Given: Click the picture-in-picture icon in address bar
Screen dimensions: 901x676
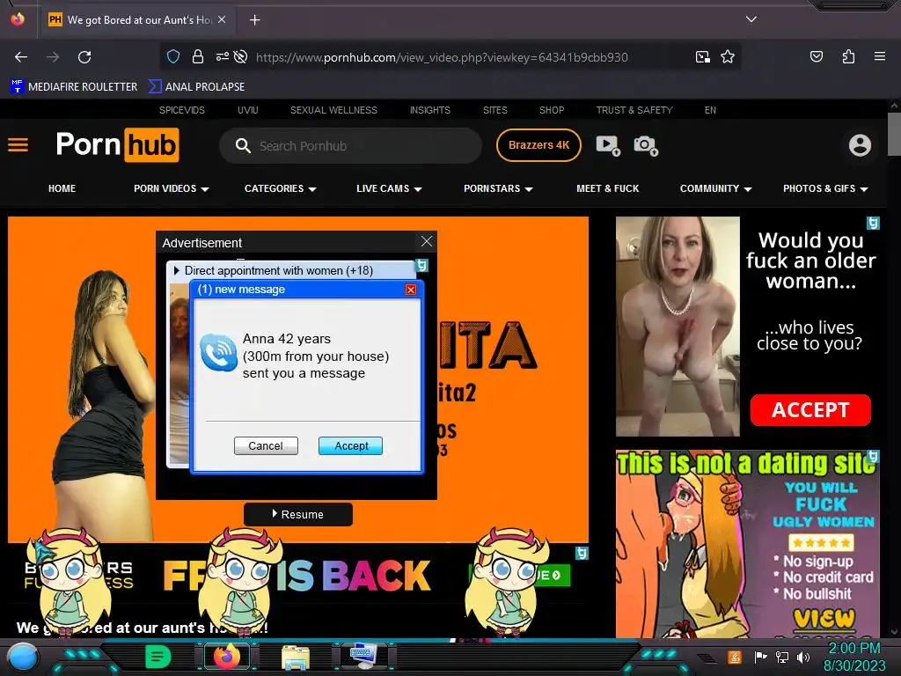Looking at the screenshot, I should point(702,57).
